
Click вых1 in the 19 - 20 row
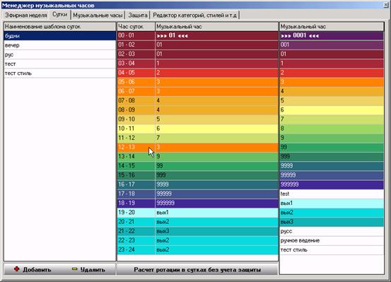[216, 213]
